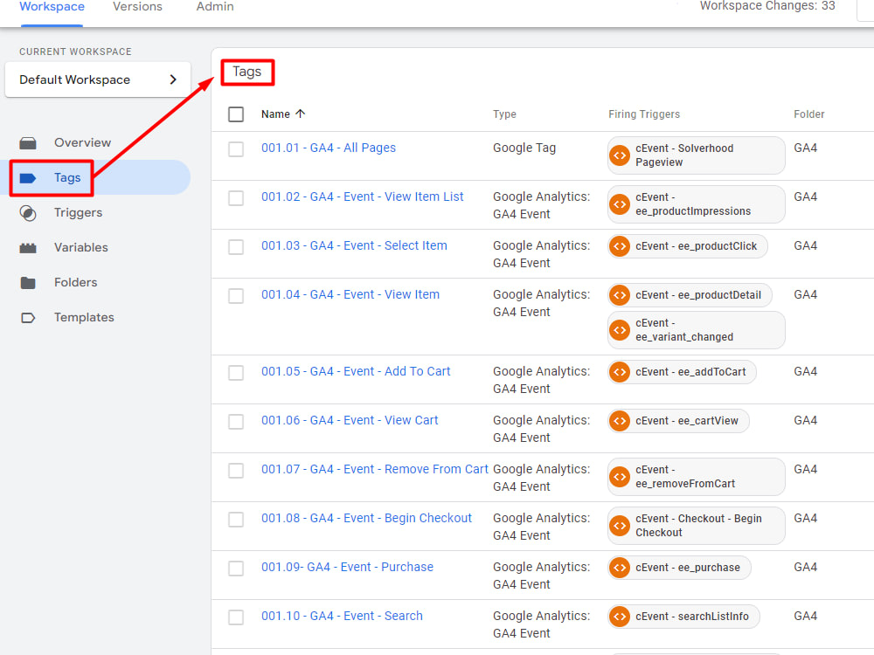Open tag 001.08 Begin Checkout

[366, 519]
